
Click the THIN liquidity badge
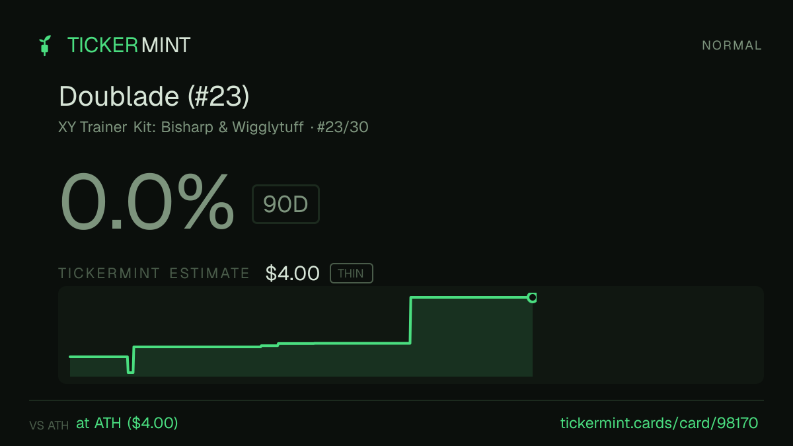[351, 273]
